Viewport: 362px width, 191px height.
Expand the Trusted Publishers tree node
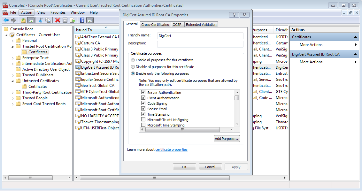click(x=13, y=75)
